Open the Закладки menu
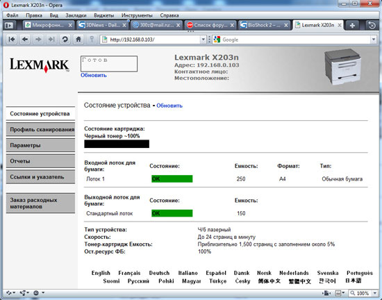 point(76,15)
